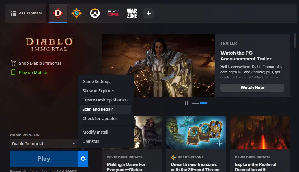
Task: Choose Modify Install option
Action: coord(106,132)
